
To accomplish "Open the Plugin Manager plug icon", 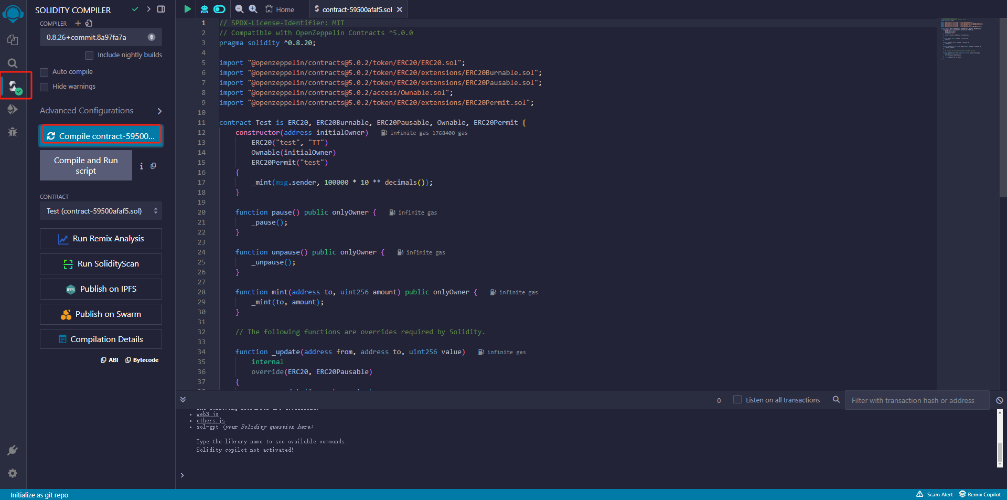I will pyautogui.click(x=13, y=450).
